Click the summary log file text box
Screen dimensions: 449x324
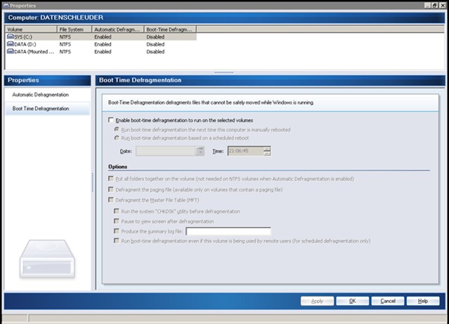pyautogui.click(x=228, y=231)
